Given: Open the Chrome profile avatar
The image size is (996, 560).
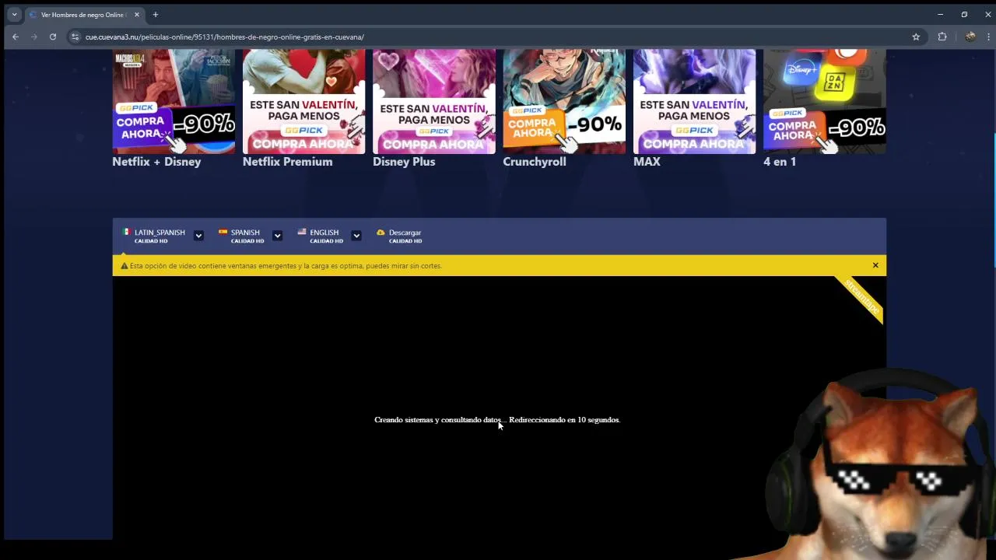Looking at the screenshot, I should pyautogui.click(x=970, y=37).
